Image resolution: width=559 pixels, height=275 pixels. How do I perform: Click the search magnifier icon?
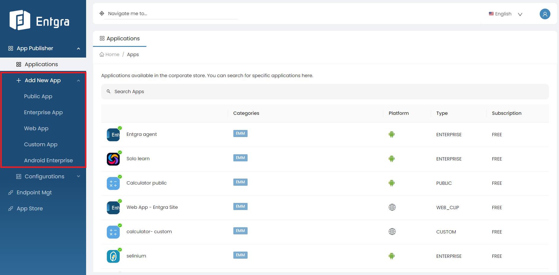(x=109, y=91)
